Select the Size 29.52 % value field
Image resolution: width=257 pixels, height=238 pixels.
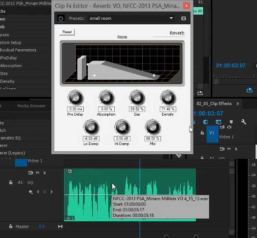coord(137,109)
